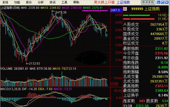170x107 pixels.
Task: Click the 英大网上行情 title text
Action: coord(104,2)
